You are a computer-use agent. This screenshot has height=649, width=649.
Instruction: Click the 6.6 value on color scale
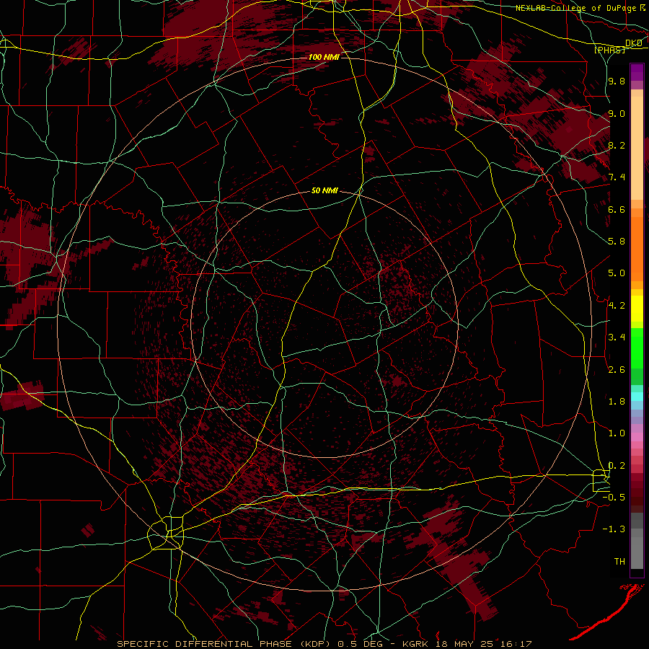point(617,210)
